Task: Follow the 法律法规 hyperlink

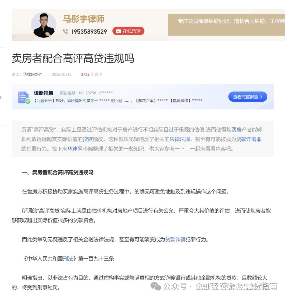Action: (x=180, y=139)
